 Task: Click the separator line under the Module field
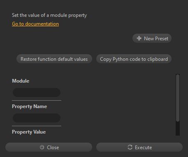click(x=37, y=100)
